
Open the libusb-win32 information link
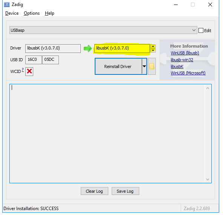(x=182, y=60)
